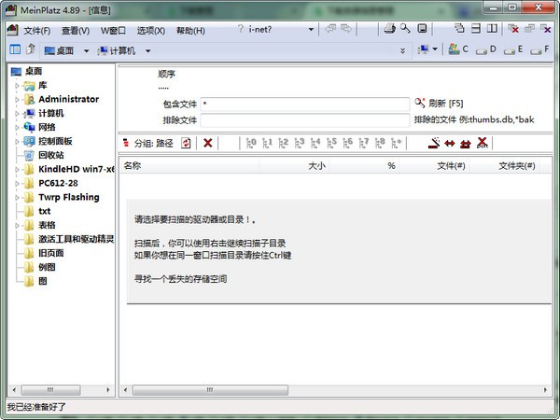Click the up-folder arrow icon
Image resolution: width=560 pixels, height=420 pixels.
[31, 49]
